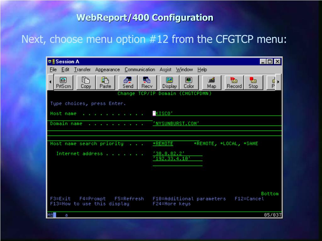Click the Recv file toolbar icon

[147, 83]
